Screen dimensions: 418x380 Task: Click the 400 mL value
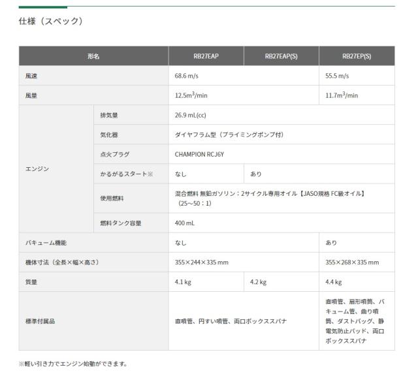(185, 223)
